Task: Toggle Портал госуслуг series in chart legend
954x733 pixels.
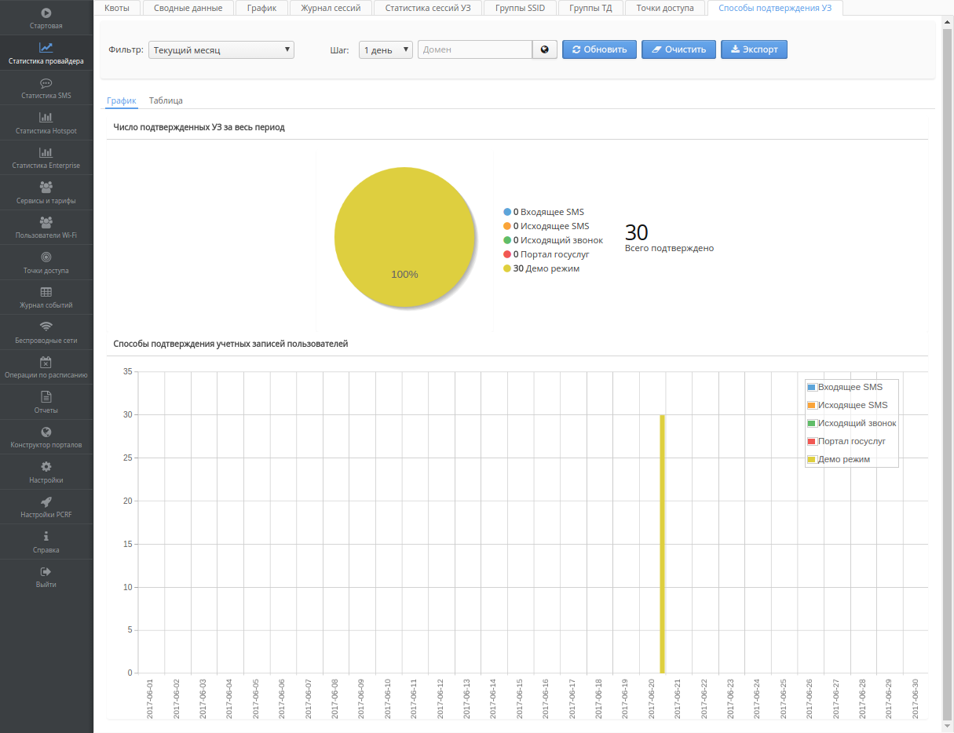Action: click(851, 441)
